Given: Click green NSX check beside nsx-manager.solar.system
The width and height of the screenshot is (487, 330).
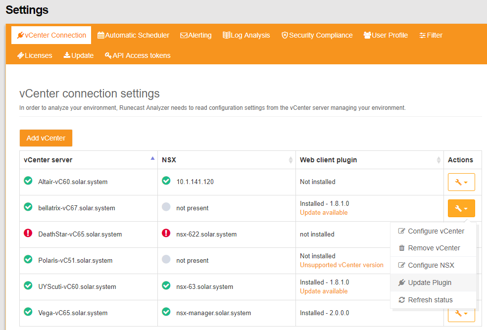Looking at the screenshot, I should pyautogui.click(x=166, y=311).
